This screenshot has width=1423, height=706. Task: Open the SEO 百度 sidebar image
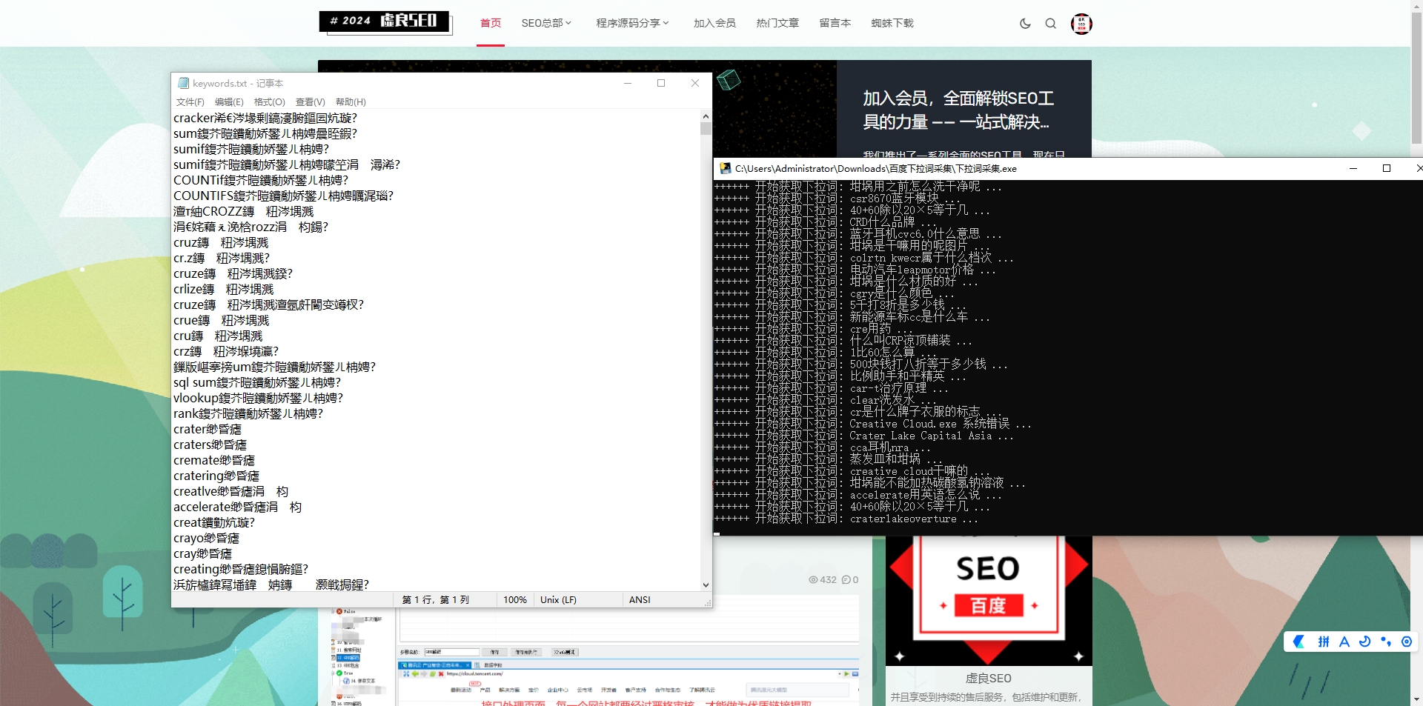click(989, 601)
